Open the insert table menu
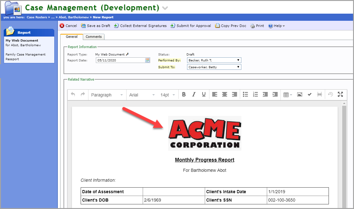This screenshot has width=354, height=209. (288, 95)
